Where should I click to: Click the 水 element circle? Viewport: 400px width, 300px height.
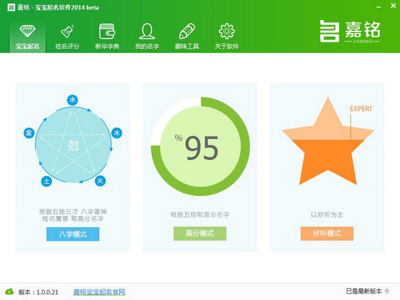coord(72,100)
